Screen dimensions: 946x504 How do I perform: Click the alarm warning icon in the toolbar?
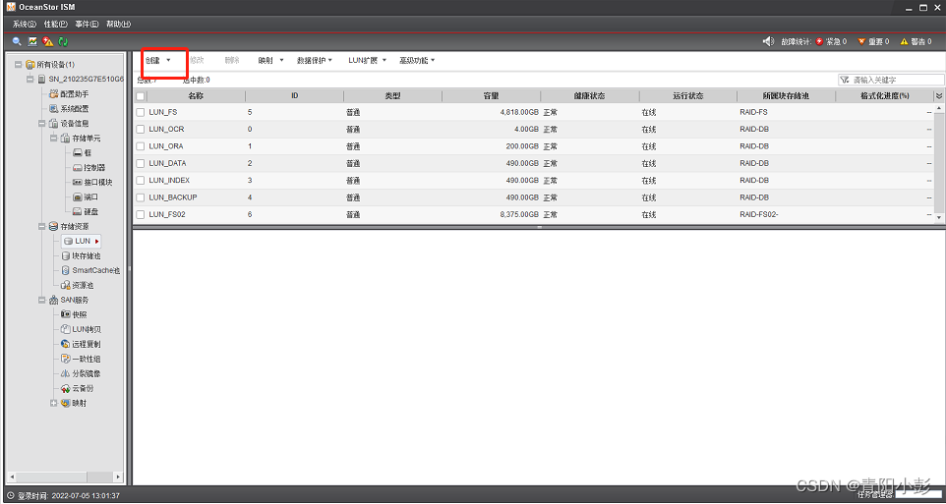47,41
